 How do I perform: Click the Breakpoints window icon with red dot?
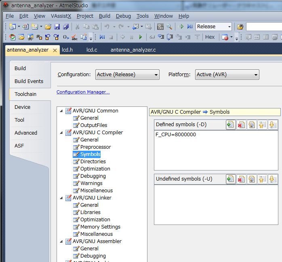225,37
